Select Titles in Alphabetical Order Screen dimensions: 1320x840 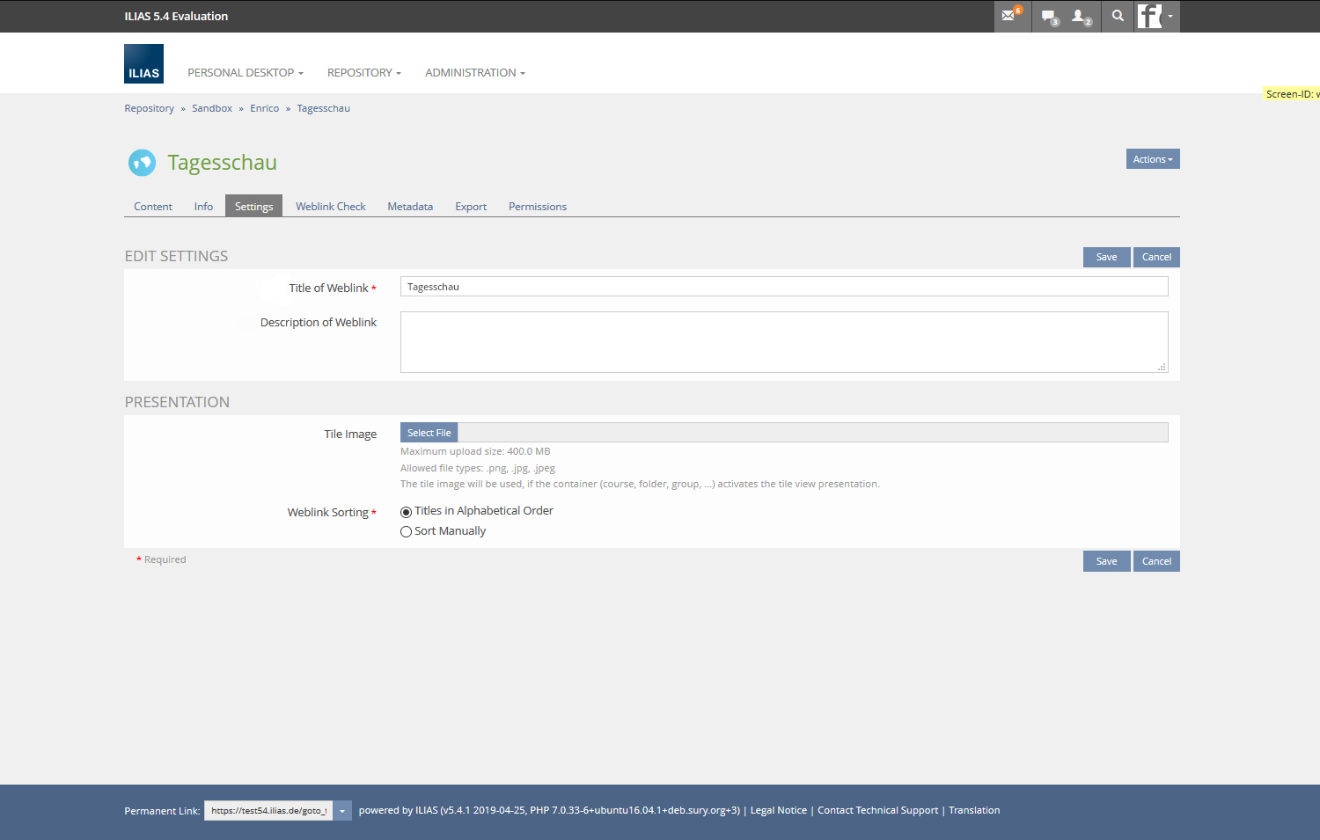click(x=406, y=512)
